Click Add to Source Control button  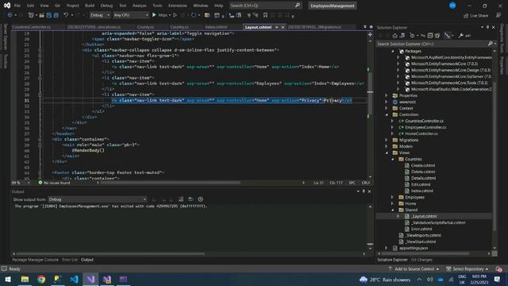click(414, 269)
